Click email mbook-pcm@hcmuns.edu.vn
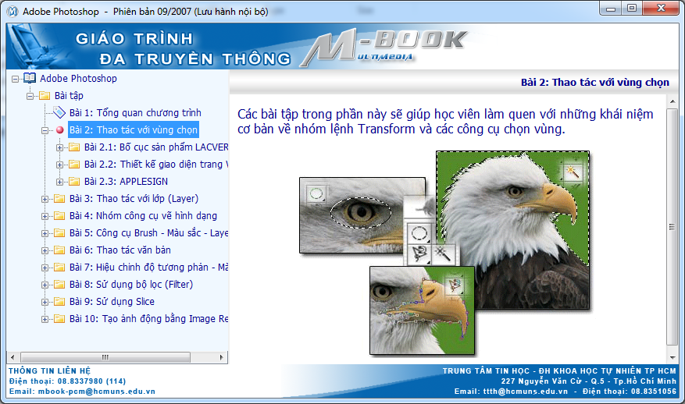 click(x=97, y=392)
